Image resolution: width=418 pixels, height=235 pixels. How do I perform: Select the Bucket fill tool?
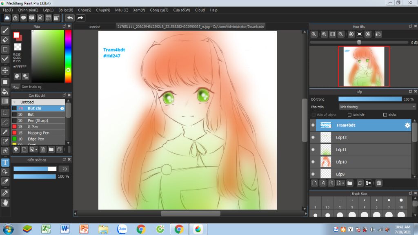click(x=5, y=92)
